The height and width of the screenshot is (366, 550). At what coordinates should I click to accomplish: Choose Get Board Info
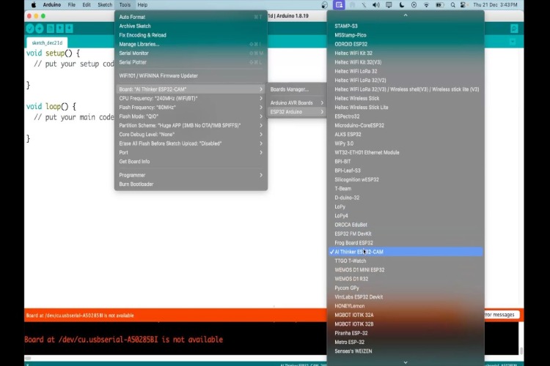point(191,162)
